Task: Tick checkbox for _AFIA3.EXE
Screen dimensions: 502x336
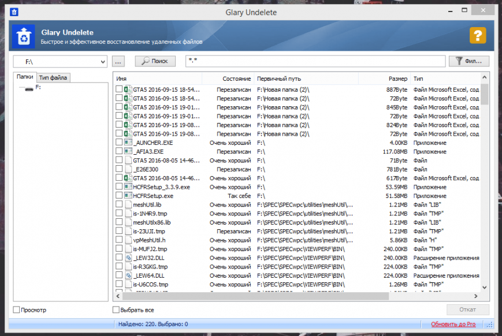Action: (x=119, y=151)
